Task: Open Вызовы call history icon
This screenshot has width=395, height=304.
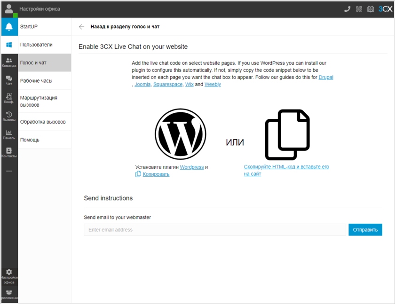Action: [x=9, y=117]
